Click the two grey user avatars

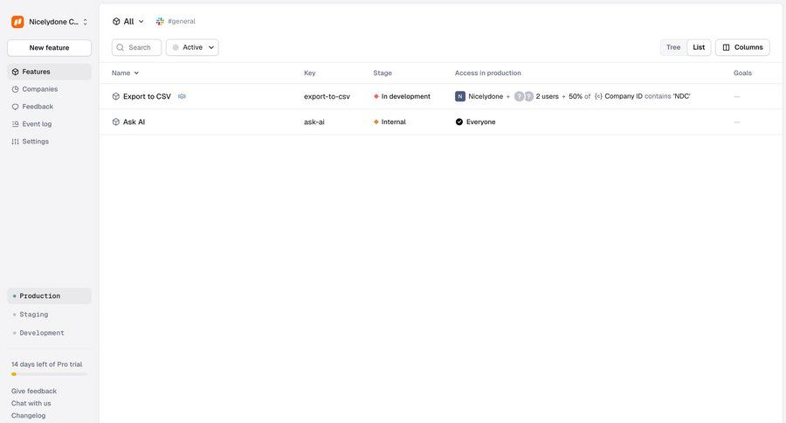pyautogui.click(x=524, y=96)
